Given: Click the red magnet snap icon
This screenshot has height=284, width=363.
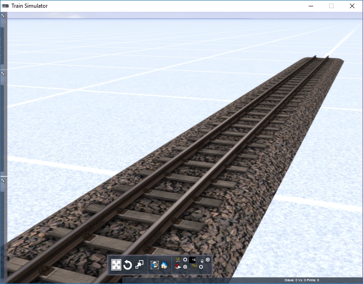Looking at the screenshot, I should [178, 267].
